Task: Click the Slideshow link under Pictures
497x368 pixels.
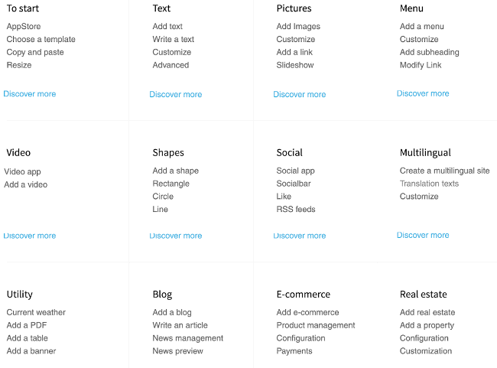Action: coord(295,65)
